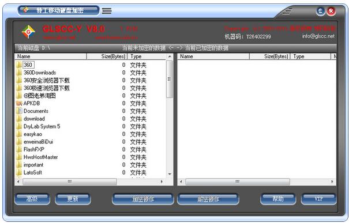Open the 帮助 help button
This screenshot has width=349, height=223.
[278, 199]
